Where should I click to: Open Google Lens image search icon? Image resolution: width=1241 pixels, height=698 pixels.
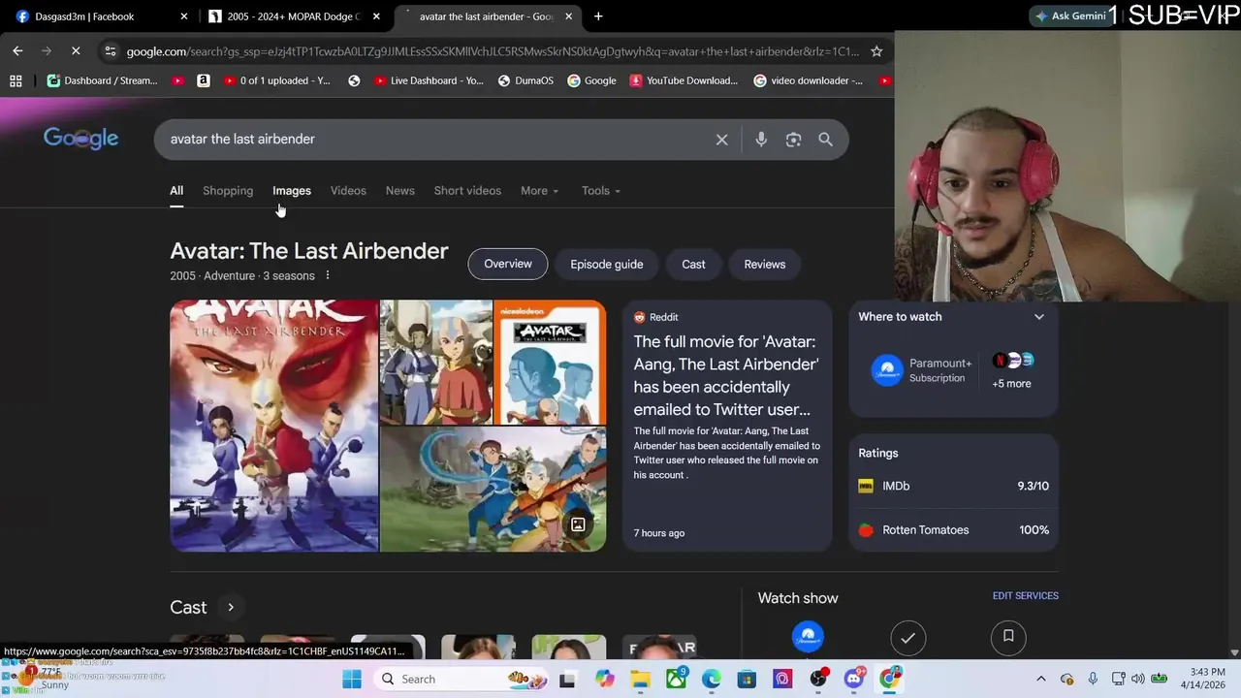pos(793,140)
